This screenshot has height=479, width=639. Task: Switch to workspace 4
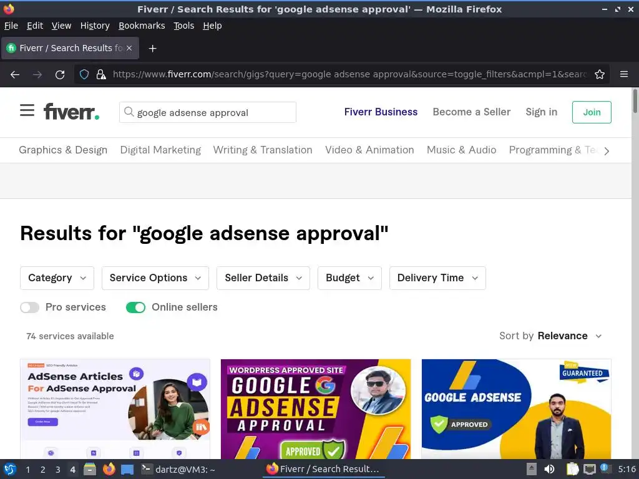coord(72,470)
